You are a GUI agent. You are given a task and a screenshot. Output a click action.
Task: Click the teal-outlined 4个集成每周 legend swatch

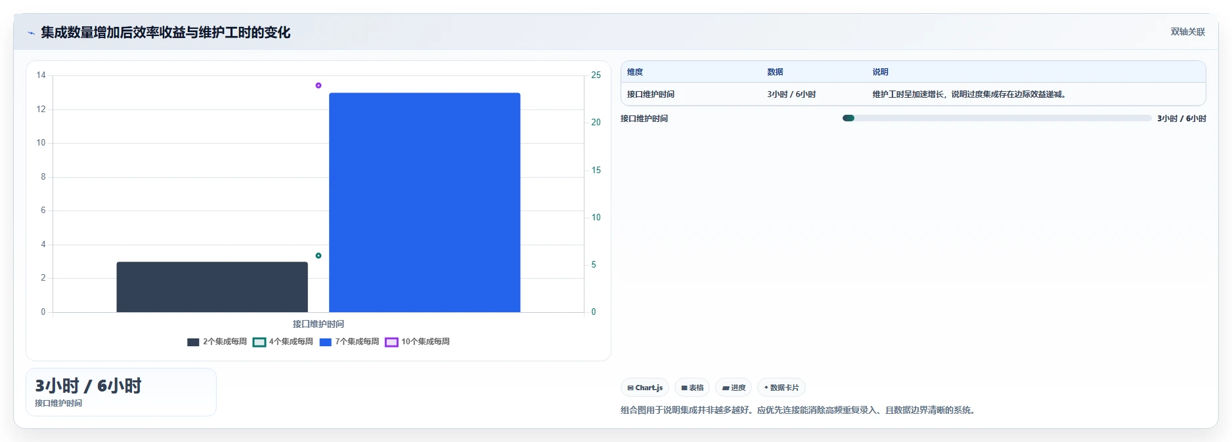[259, 342]
